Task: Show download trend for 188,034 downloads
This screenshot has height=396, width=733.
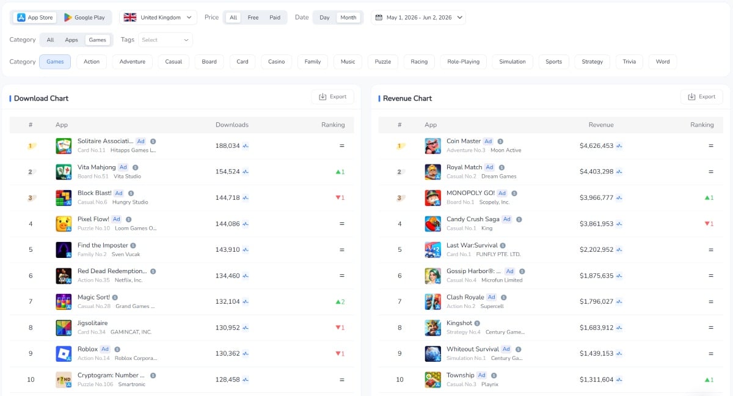Action: click(246, 146)
